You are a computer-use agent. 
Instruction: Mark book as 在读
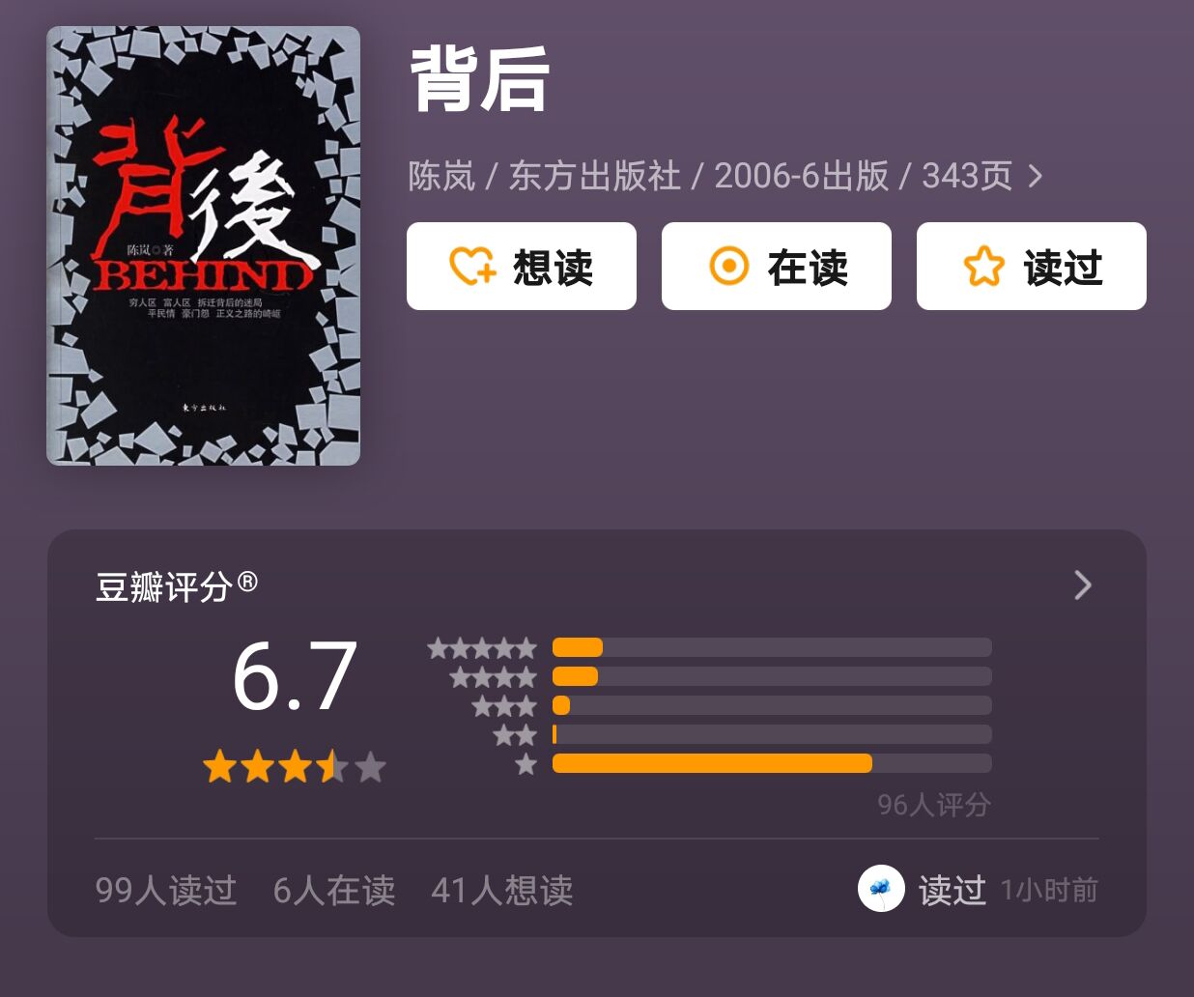click(x=777, y=266)
